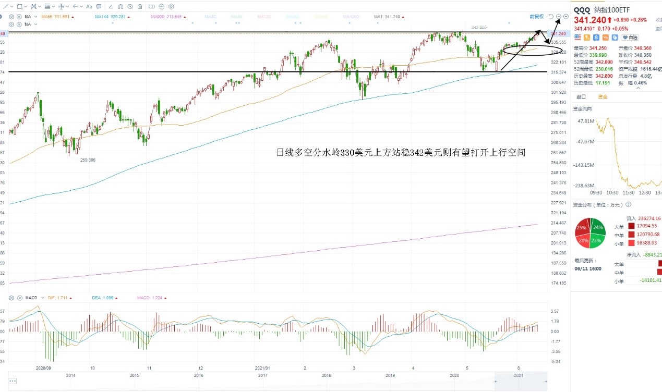This screenshot has width=662, height=392.
Task: Open help icon next to 资金分布
Action: pyautogui.click(x=628, y=205)
